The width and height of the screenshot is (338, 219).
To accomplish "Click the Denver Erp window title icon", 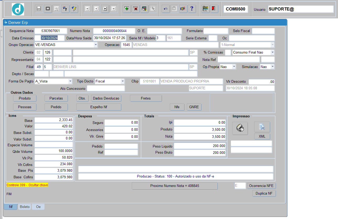I will click(x=6, y=23).
